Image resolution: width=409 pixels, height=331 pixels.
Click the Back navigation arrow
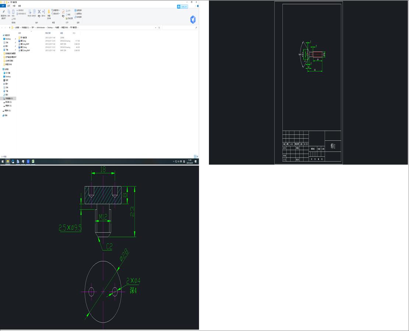2,27
